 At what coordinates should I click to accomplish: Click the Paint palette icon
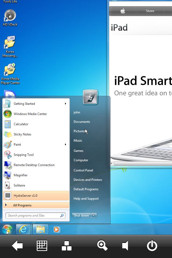(8, 145)
